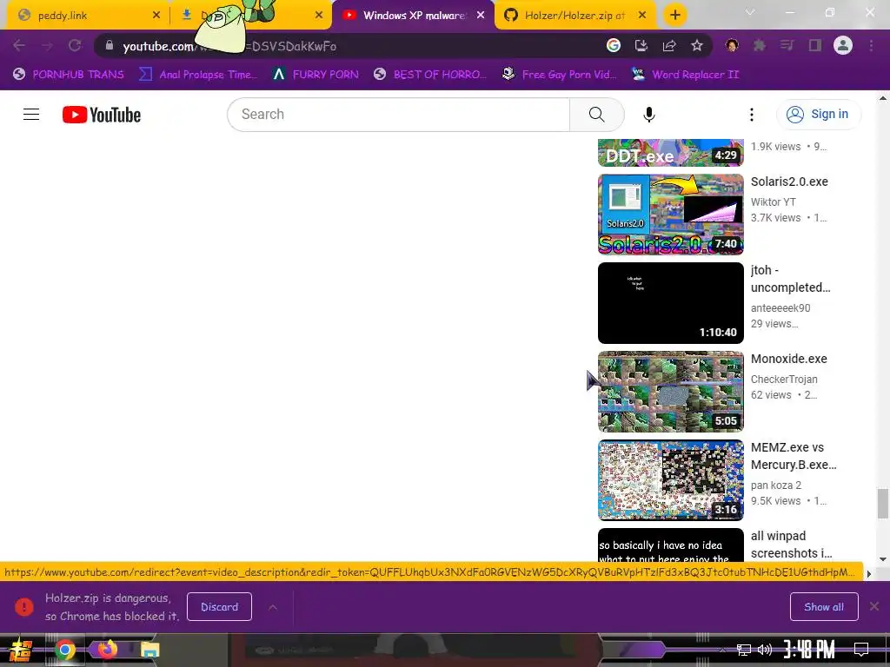Close the Holzer.zip GitHub tab
This screenshot has height=667, width=890.
642,16
